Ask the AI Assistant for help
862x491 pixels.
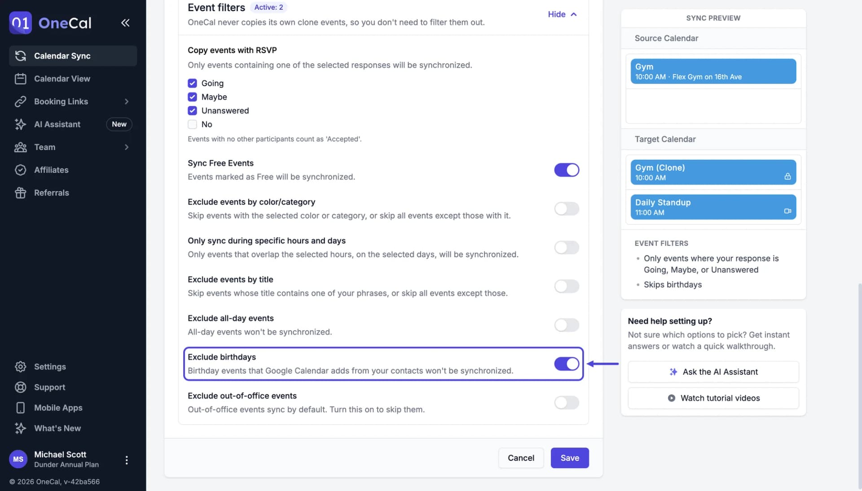click(713, 372)
